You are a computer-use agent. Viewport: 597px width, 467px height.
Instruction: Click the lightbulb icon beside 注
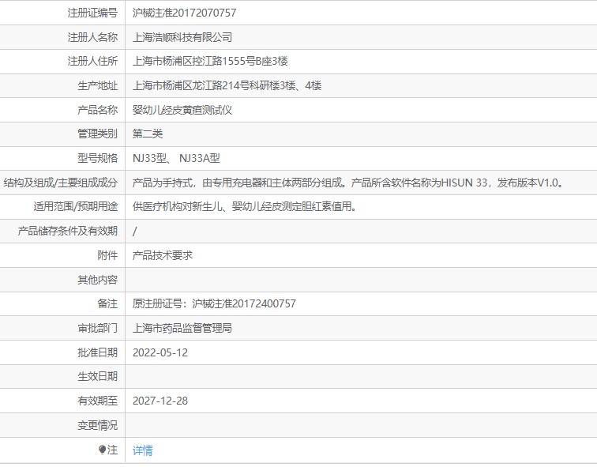coord(102,450)
